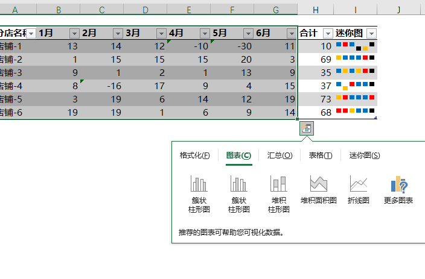Click the sparkline in the 店铺-6 row
This screenshot has height=279, width=425.
tap(356, 112)
